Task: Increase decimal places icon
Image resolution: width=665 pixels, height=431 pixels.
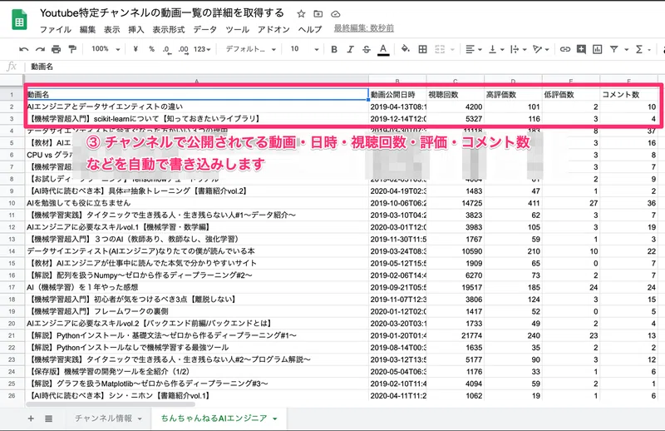Action: (x=183, y=50)
